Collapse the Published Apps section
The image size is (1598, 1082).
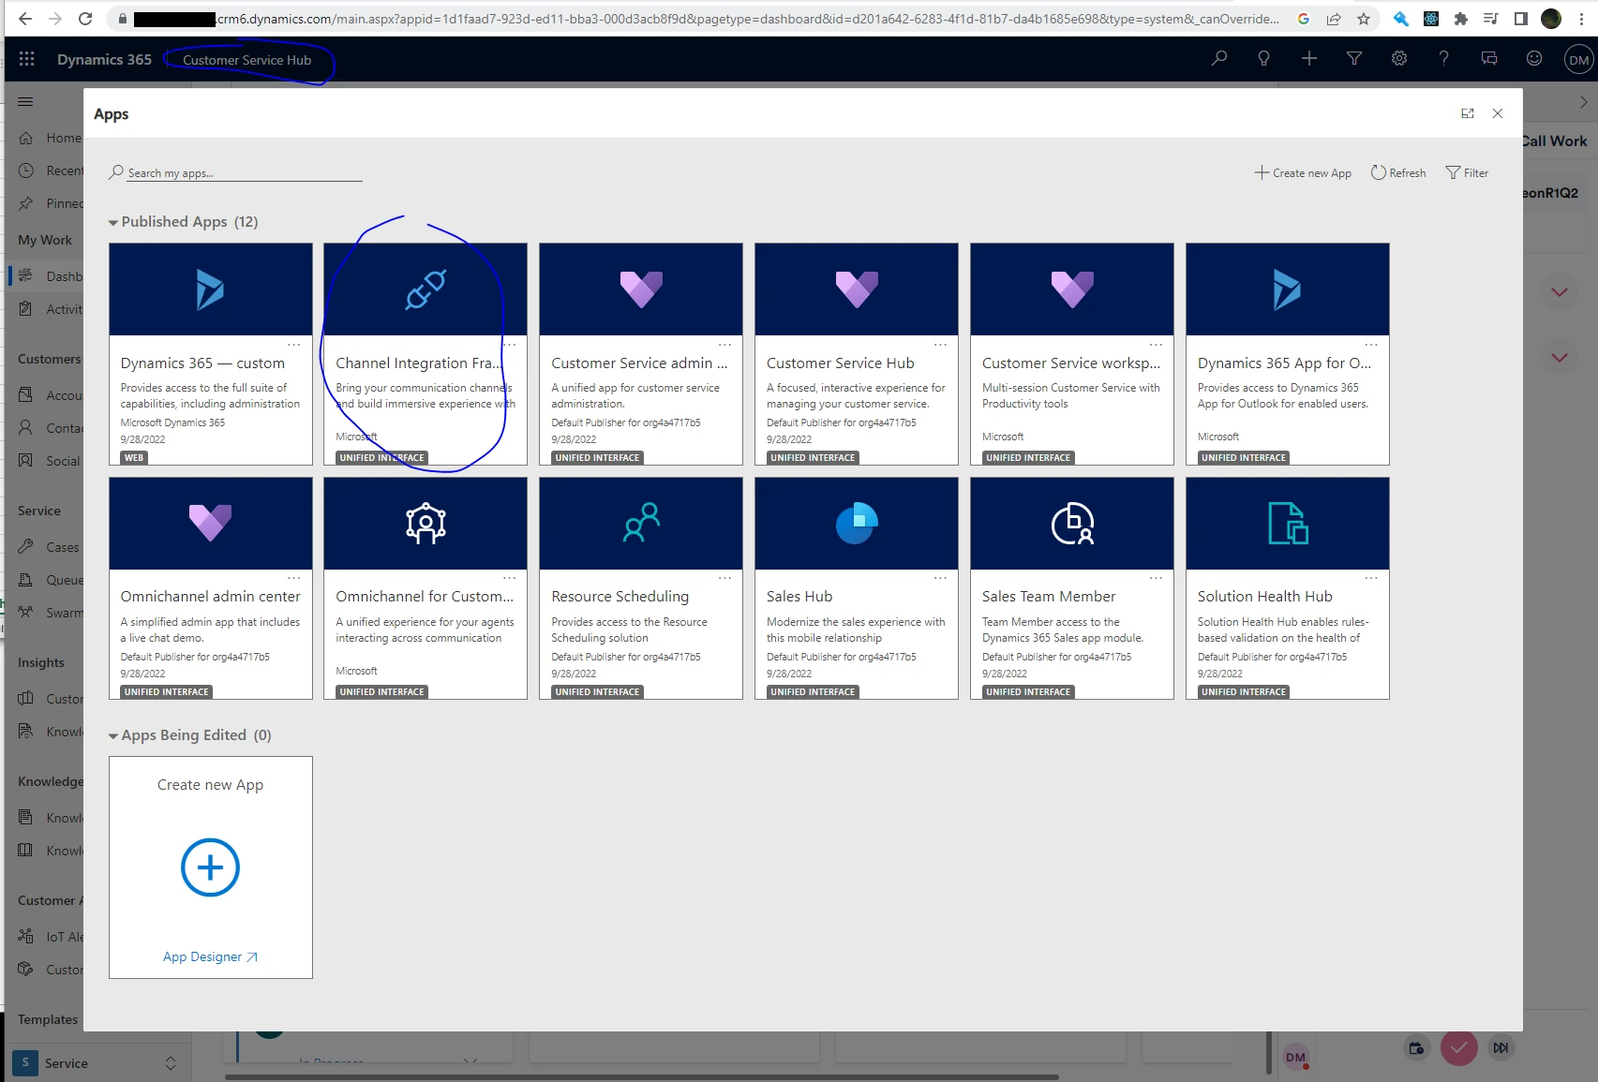click(x=113, y=223)
